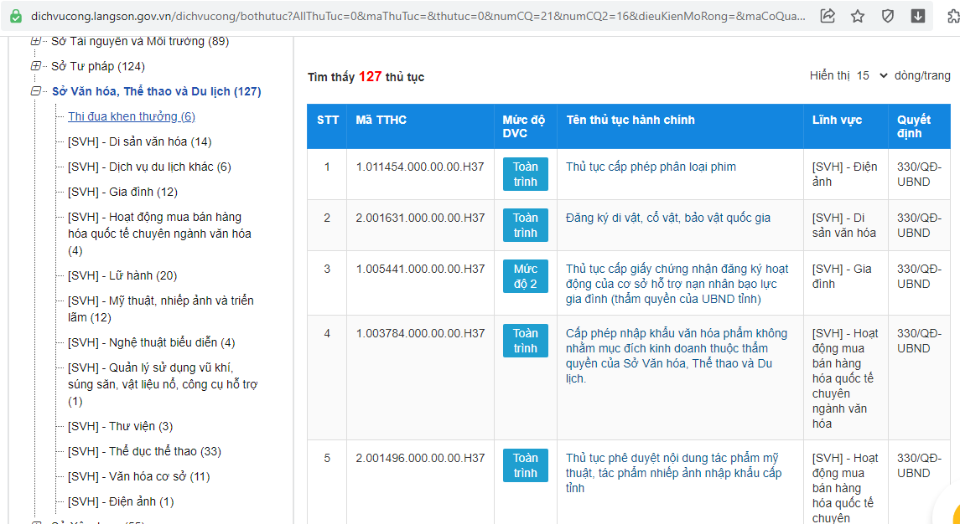Screen dimensions: 960x524
Task: Click Mức độ 2 button in row 3
Action: tap(526, 276)
